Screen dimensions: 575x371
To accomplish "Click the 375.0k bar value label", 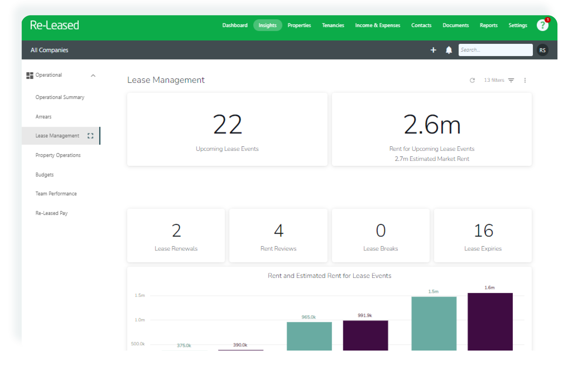I will coord(184,346).
